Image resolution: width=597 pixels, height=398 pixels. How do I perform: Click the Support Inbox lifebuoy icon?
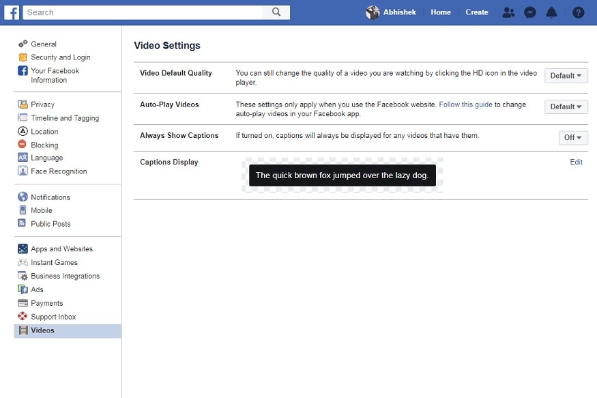coord(23,316)
